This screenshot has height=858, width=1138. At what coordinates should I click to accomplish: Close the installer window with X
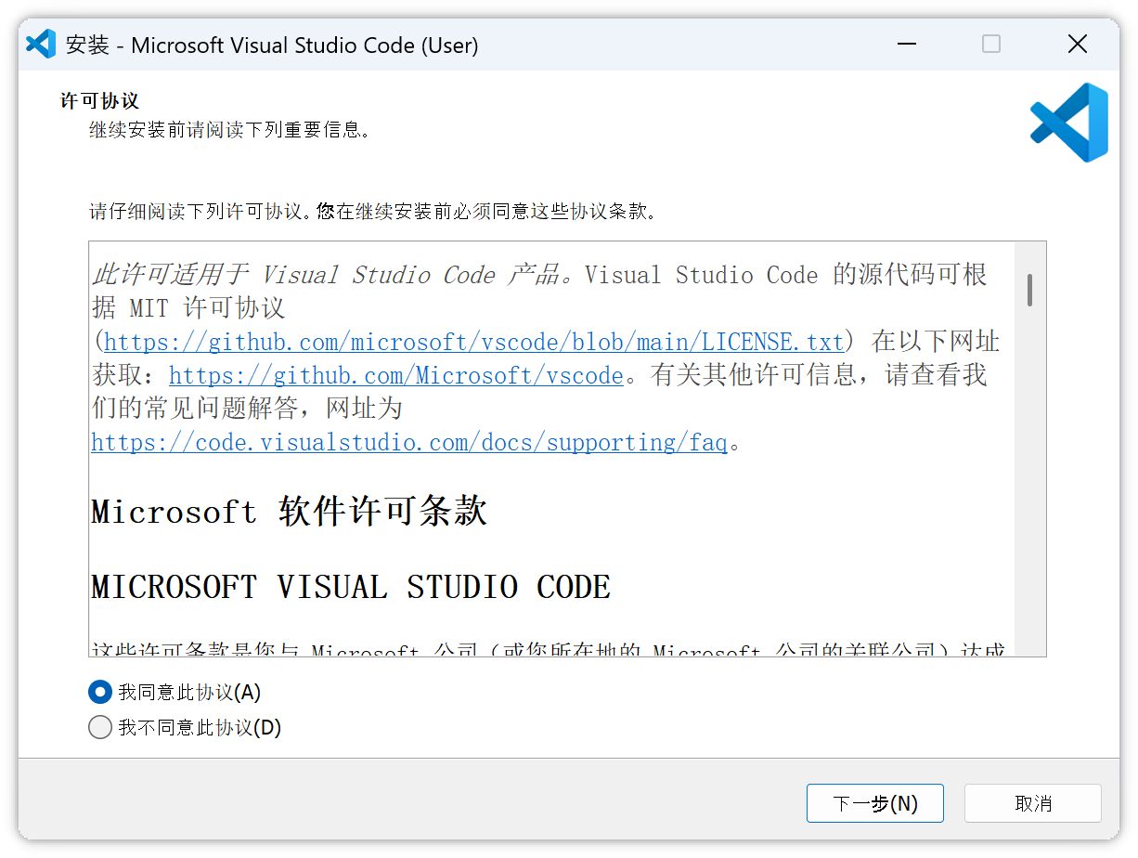1077,45
